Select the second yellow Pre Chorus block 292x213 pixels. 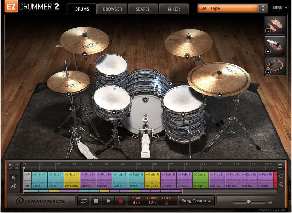tap(152, 180)
